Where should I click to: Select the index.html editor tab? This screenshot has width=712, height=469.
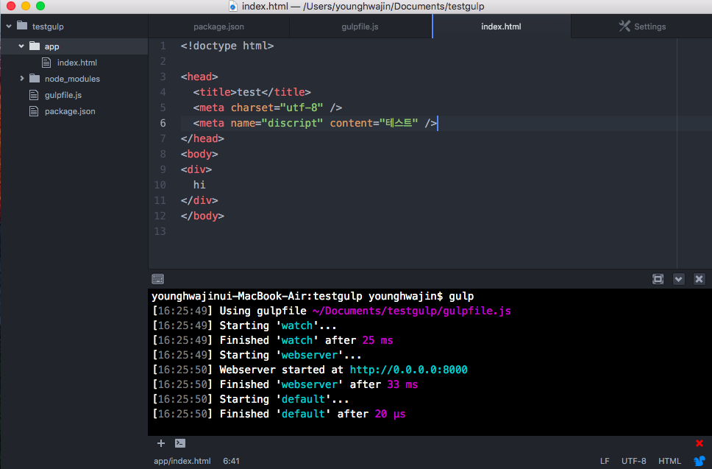[x=502, y=27]
